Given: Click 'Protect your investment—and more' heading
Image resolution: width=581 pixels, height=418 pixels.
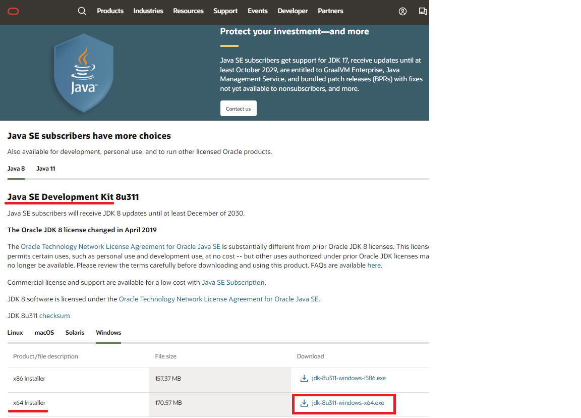Looking at the screenshot, I should 295,31.
